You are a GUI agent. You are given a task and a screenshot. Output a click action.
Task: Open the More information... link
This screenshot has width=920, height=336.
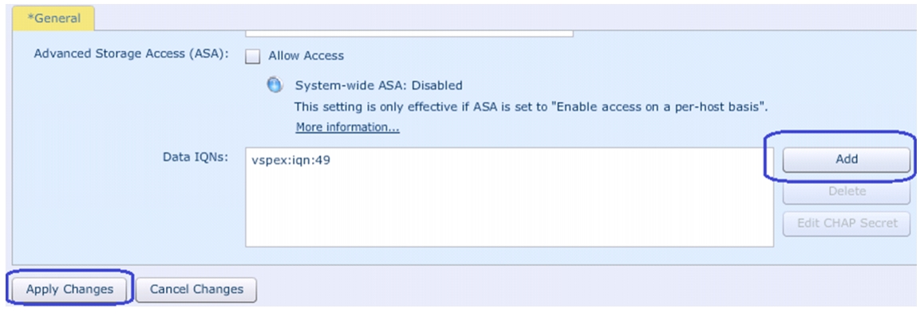pyautogui.click(x=347, y=127)
